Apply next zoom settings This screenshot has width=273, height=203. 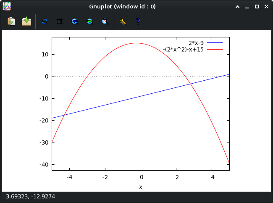(90, 21)
